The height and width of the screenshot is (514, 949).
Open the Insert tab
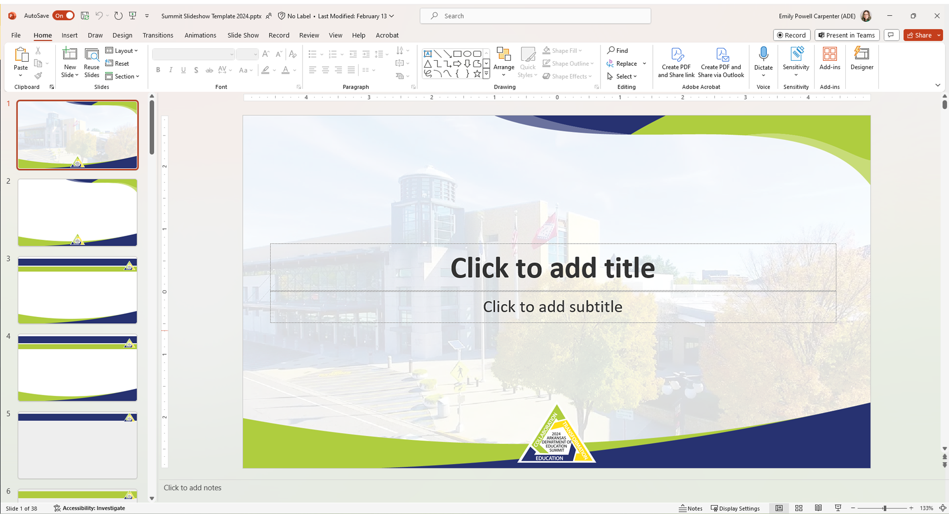[x=69, y=35]
